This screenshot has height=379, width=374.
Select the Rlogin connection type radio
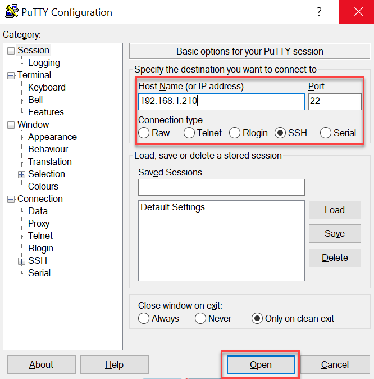pos(235,133)
